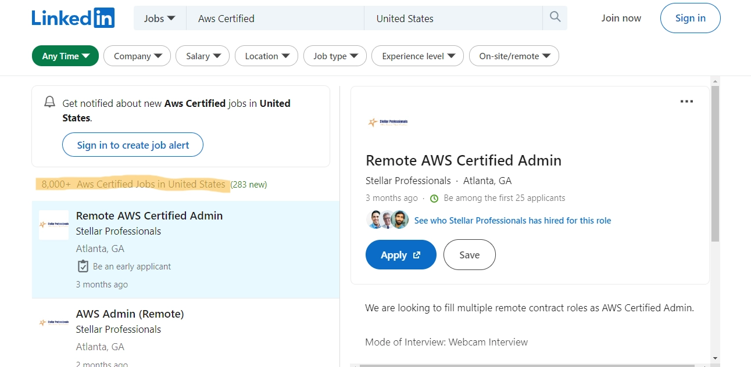751x367 pixels.
Task: Click the early applicant badge icon
Action: pos(83,266)
